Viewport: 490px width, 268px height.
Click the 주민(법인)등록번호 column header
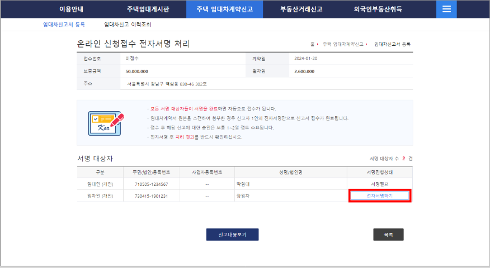click(151, 172)
